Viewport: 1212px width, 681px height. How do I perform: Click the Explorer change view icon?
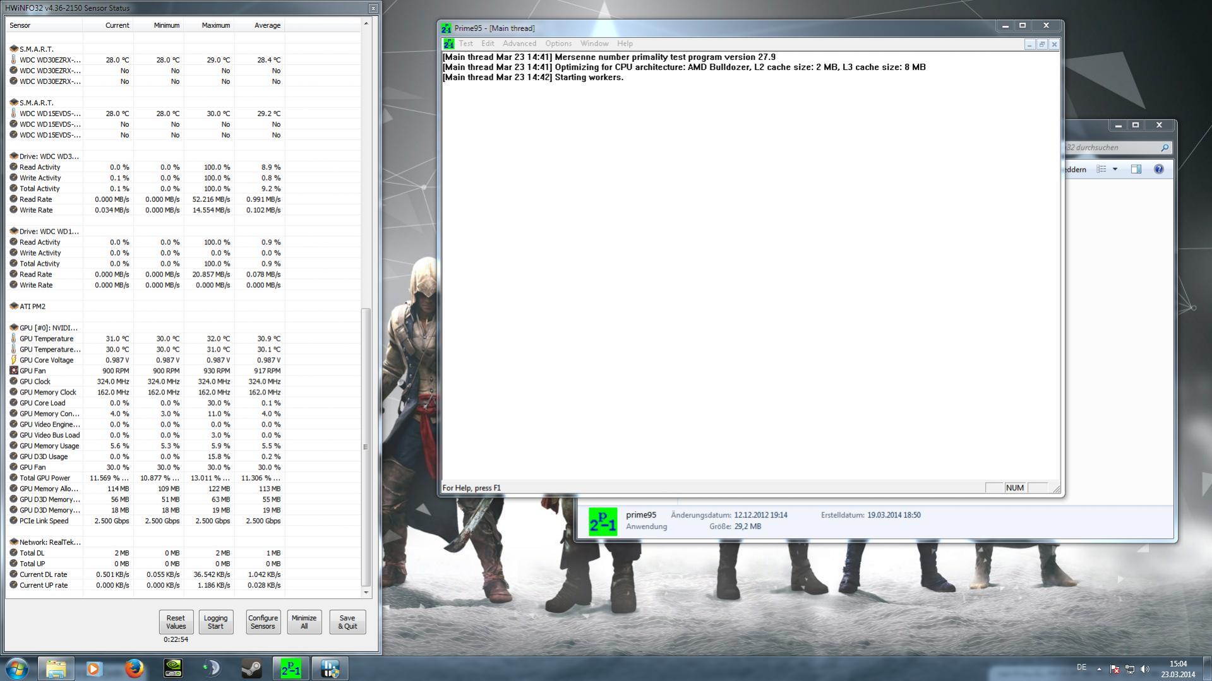[1101, 169]
